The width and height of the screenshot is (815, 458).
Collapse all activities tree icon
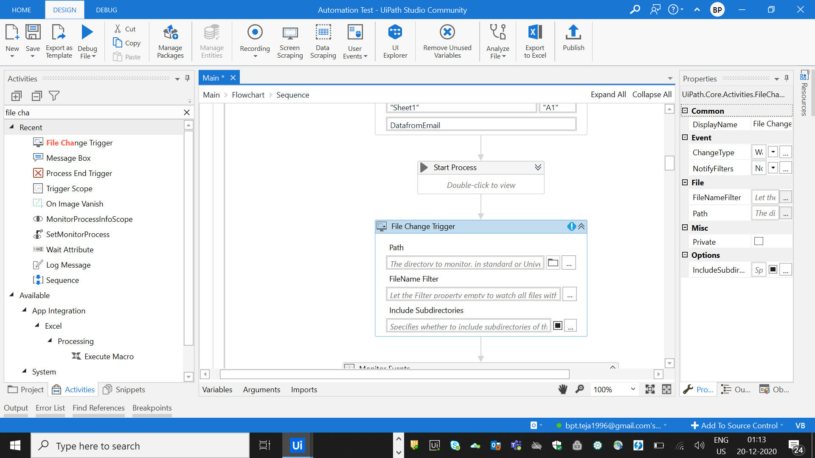pyautogui.click(x=37, y=96)
